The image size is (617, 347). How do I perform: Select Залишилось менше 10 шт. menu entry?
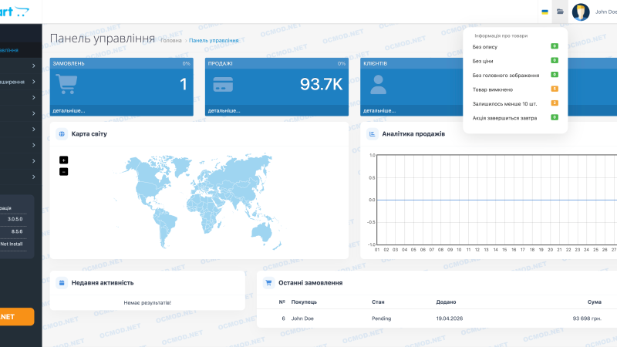[x=505, y=104]
